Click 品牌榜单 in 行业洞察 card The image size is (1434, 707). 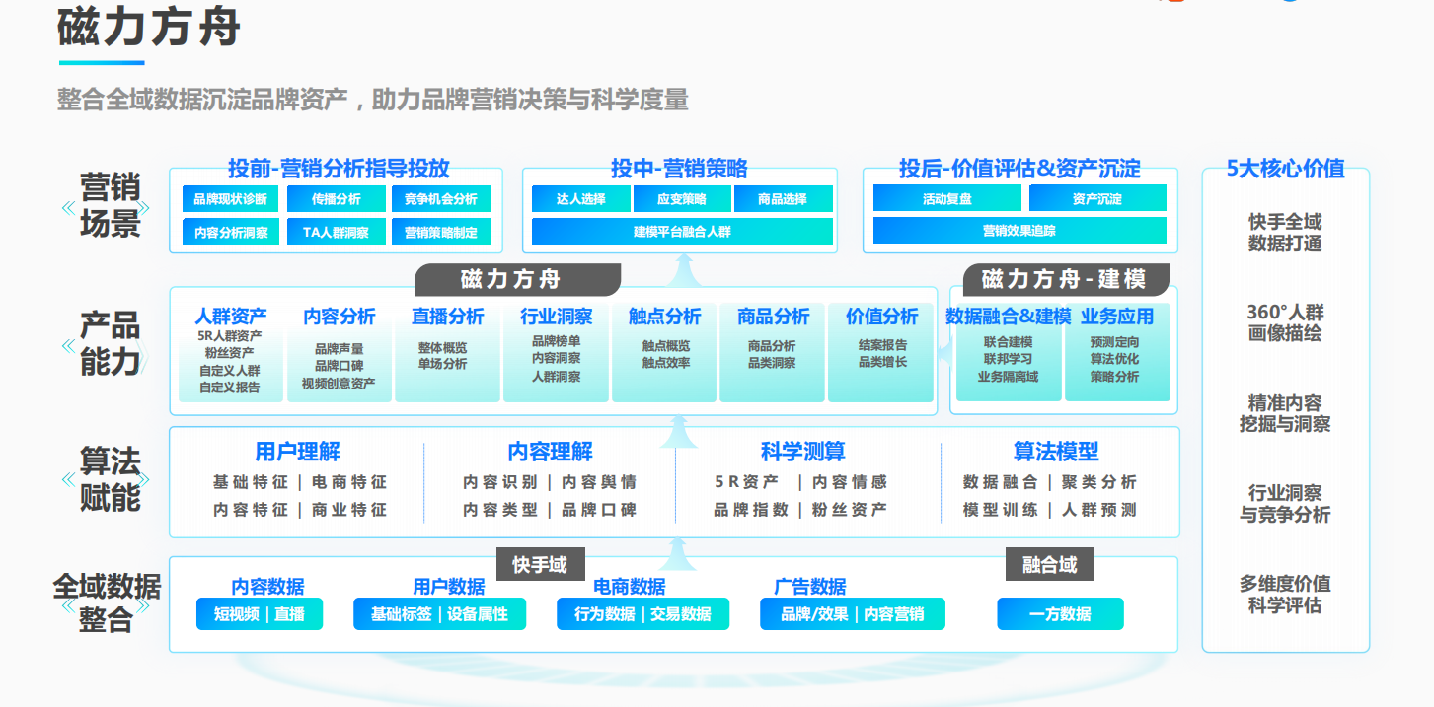pos(556,340)
